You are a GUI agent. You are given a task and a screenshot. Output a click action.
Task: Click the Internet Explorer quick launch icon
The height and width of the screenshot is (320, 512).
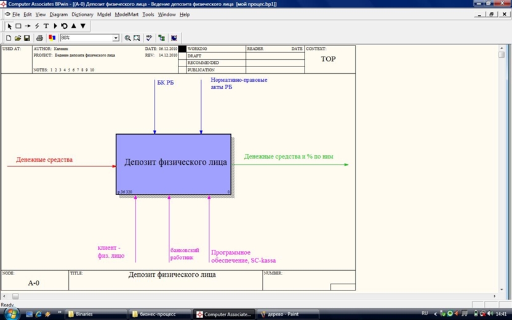pyautogui.click(x=39, y=314)
